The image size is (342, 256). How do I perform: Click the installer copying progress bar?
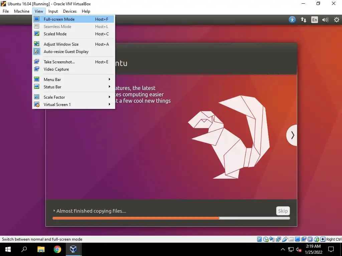click(x=171, y=218)
